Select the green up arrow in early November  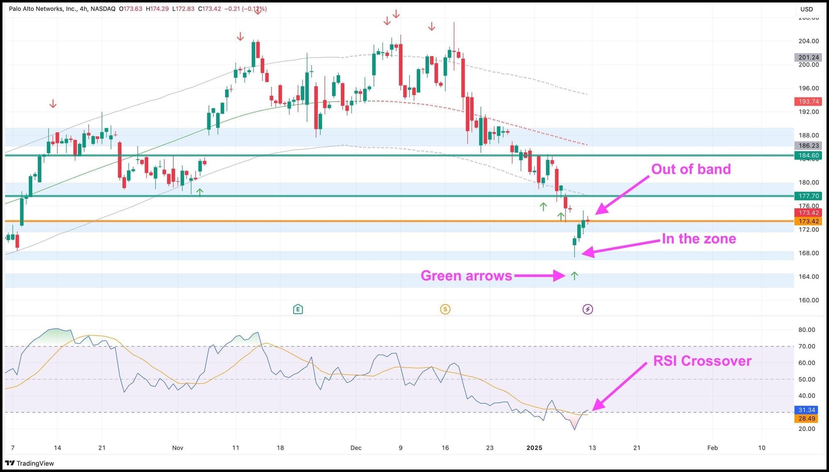pos(200,192)
